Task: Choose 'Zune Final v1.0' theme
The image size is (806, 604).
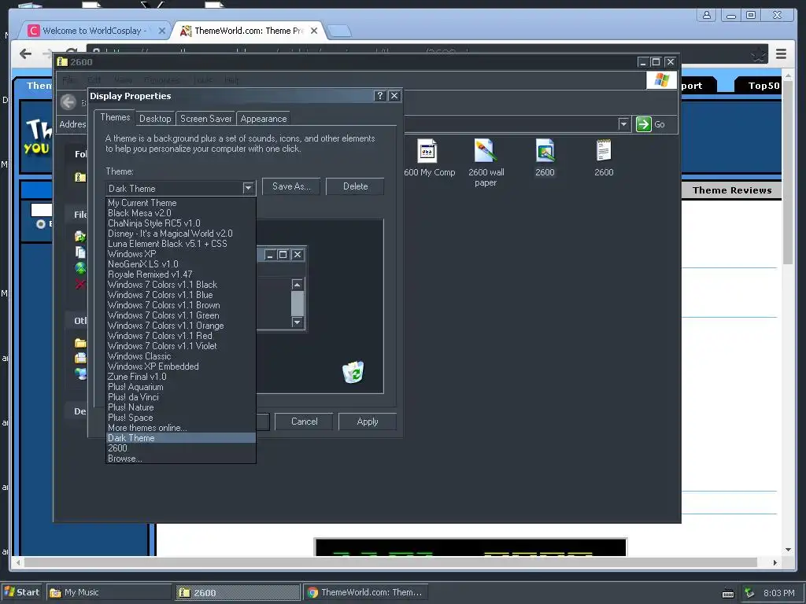Action: (181, 377)
